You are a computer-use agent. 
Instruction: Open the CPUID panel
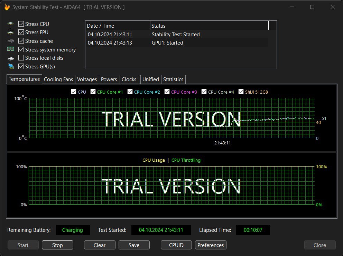point(176,245)
